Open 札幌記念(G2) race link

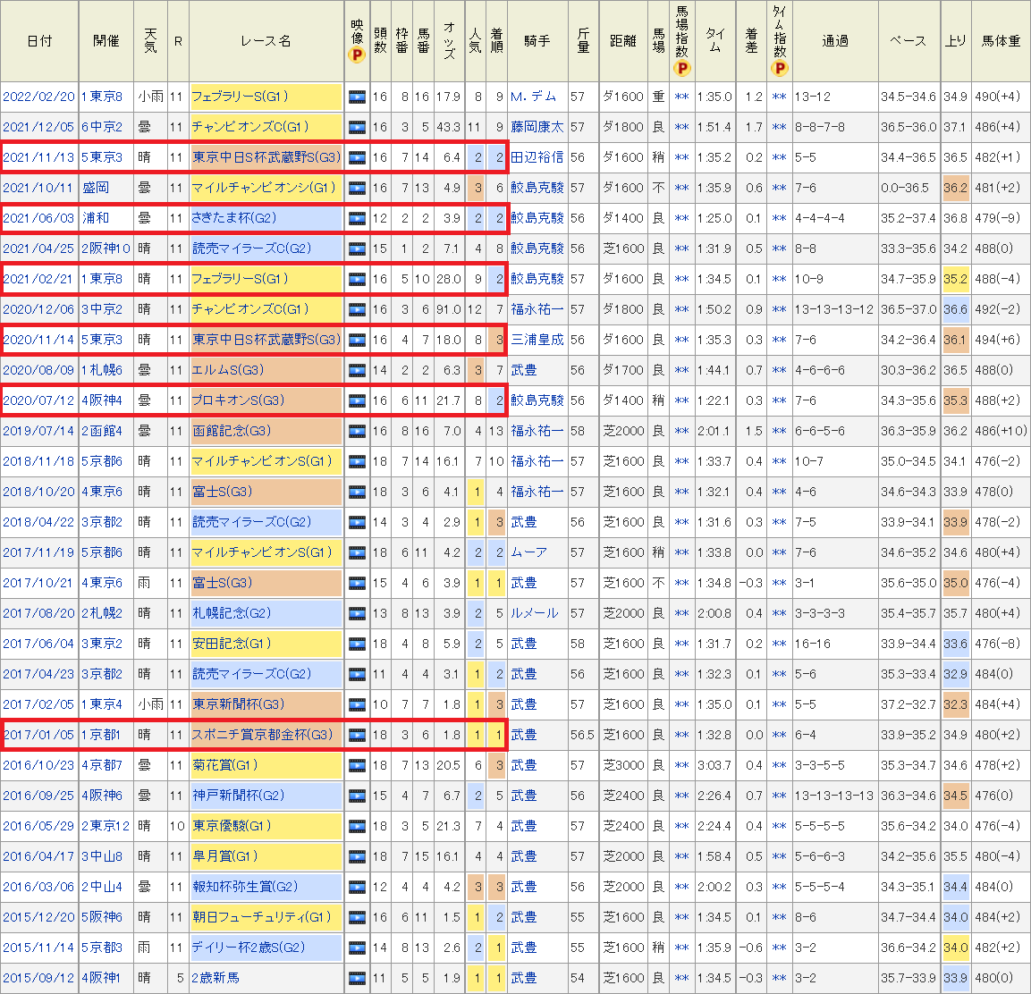pos(232,612)
